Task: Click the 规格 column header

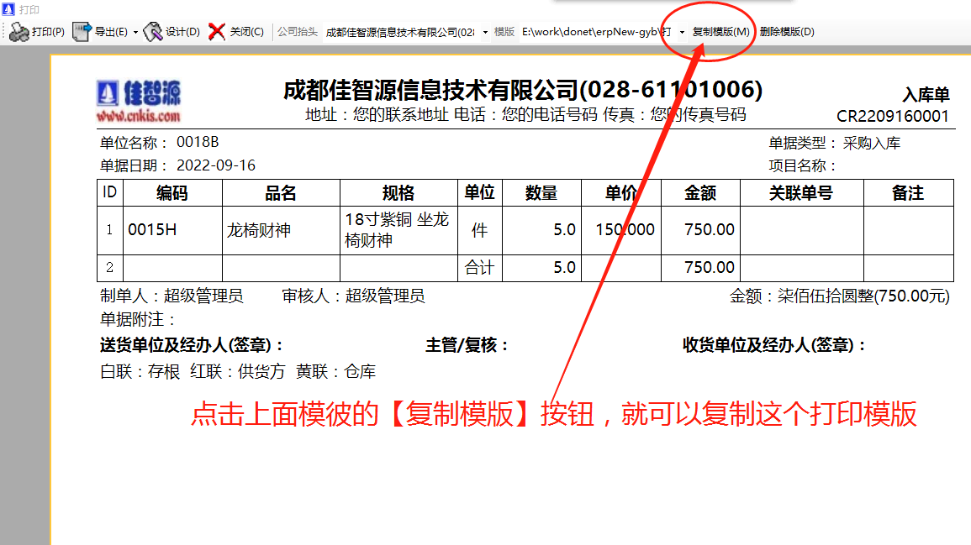Action: point(398,193)
